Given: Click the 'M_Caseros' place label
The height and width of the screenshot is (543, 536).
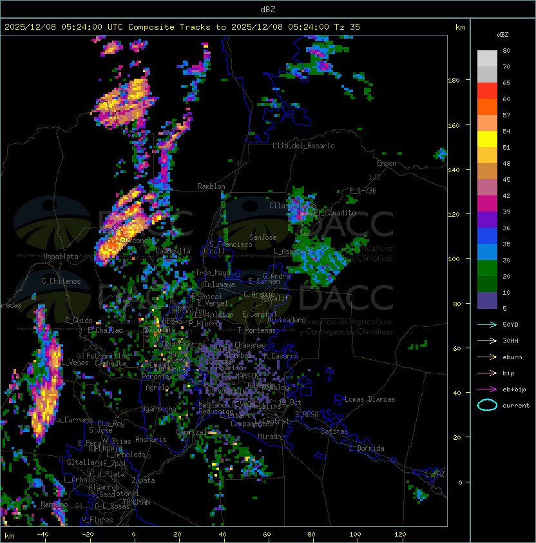Looking at the screenshot, I should [x=281, y=356].
